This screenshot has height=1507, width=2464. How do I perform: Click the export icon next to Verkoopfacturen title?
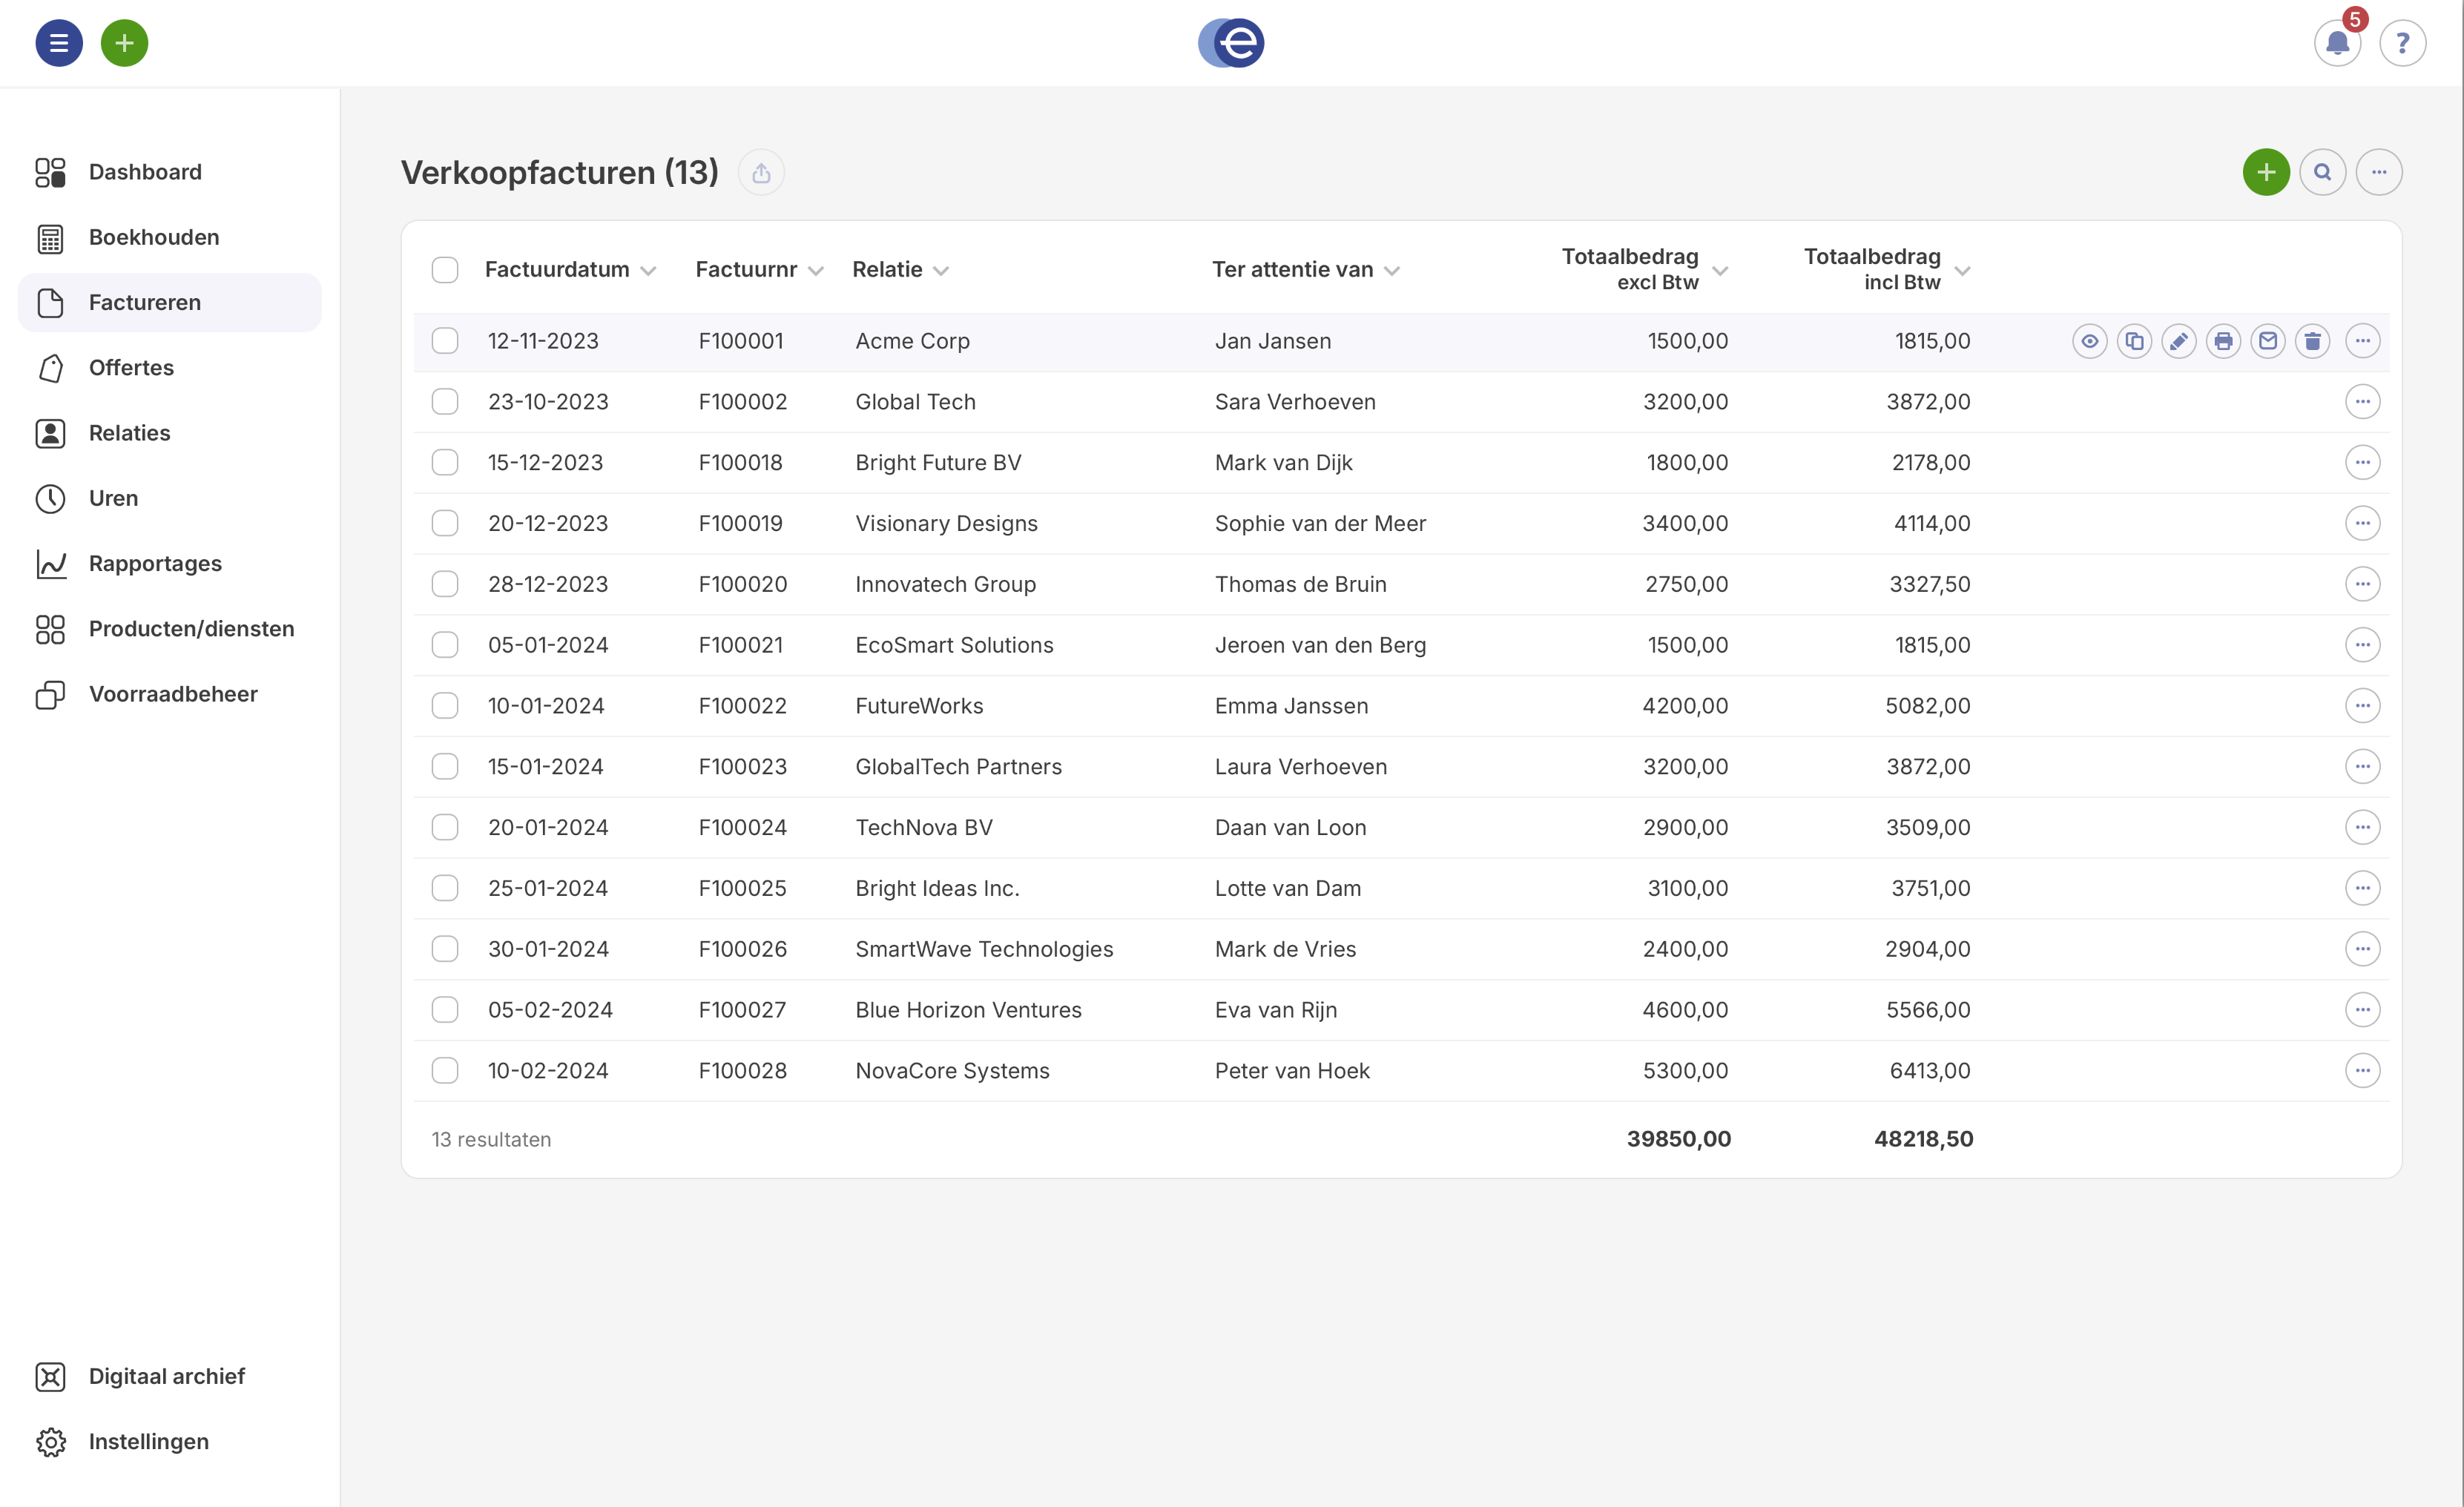[761, 172]
